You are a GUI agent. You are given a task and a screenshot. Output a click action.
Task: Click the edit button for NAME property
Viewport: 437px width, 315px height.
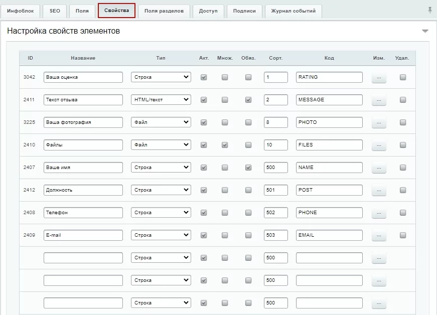click(x=379, y=168)
